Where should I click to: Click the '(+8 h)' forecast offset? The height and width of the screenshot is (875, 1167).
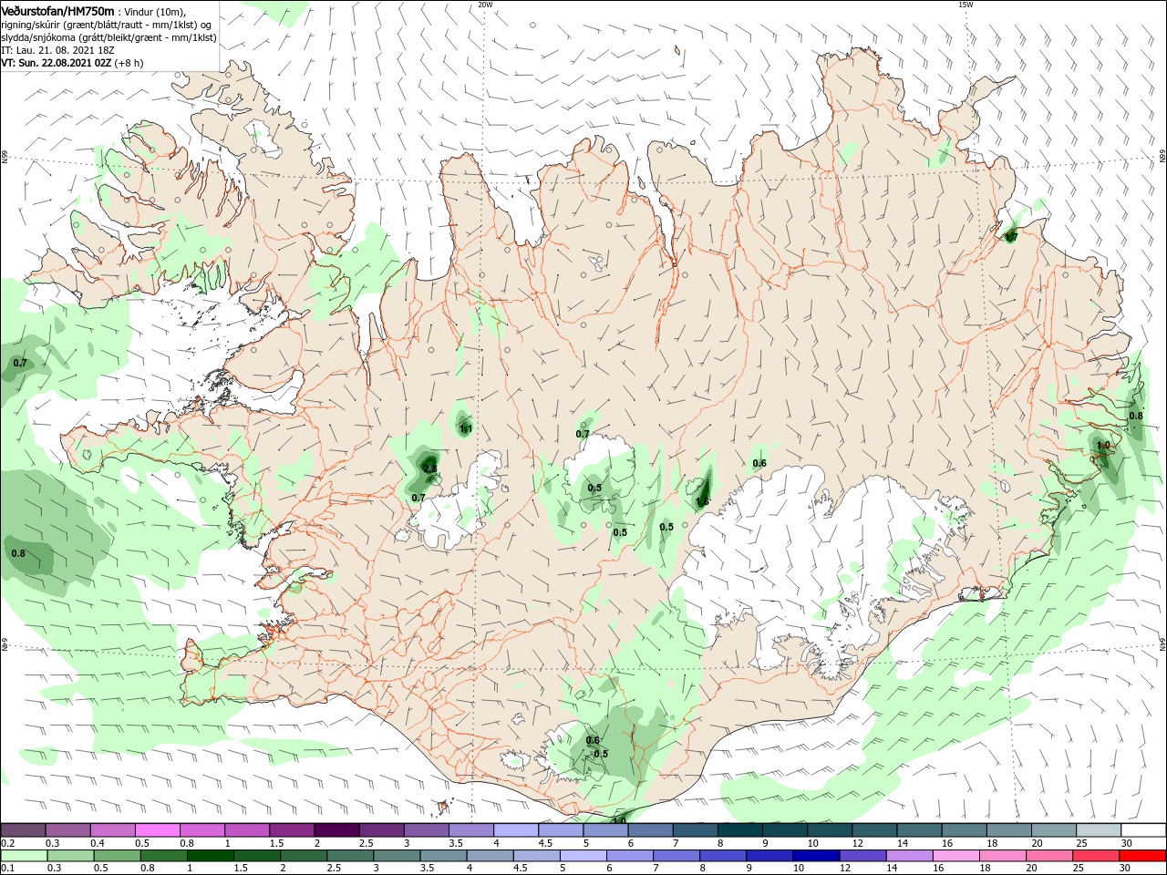129,64
